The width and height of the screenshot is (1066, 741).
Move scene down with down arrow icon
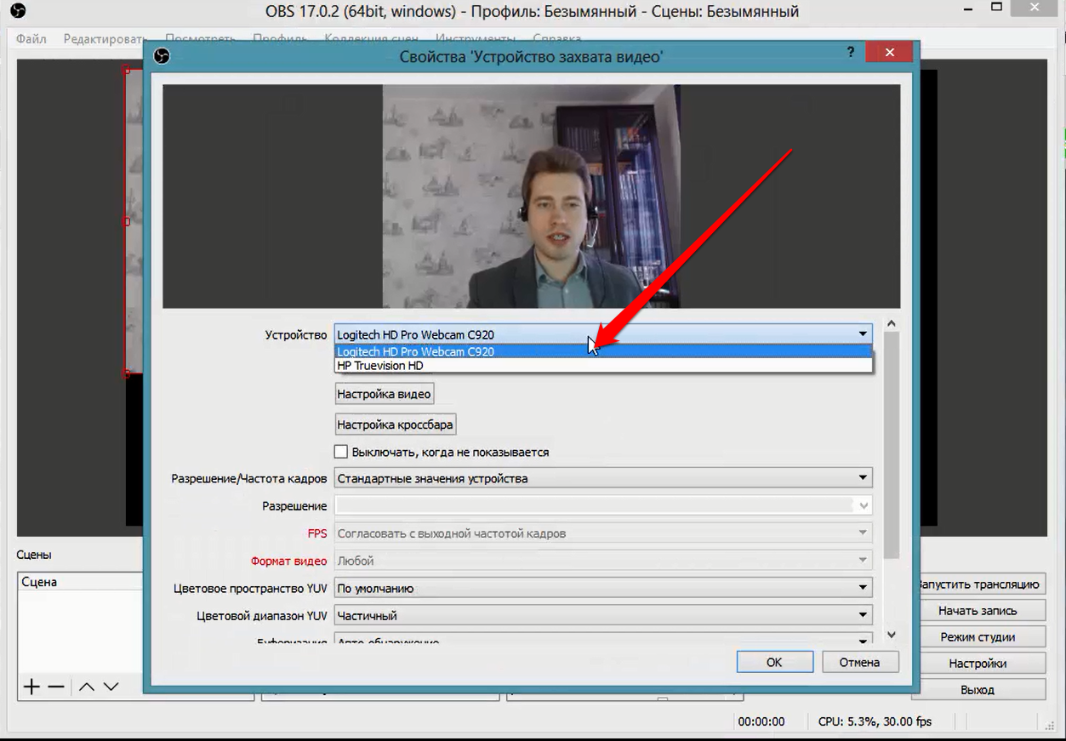(x=111, y=687)
